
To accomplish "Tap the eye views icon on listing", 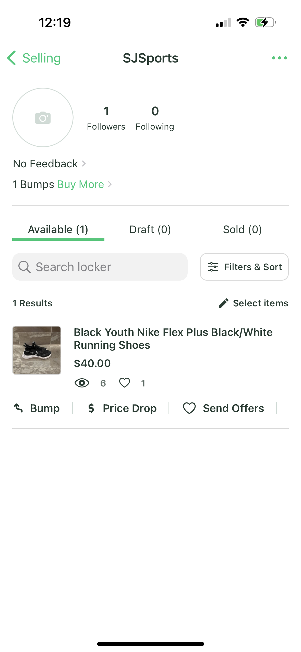I will [82, 383].
